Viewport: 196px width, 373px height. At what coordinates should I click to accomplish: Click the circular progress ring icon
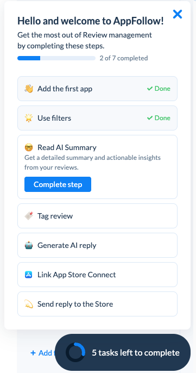pyautogui.click(x=75, y=352)
